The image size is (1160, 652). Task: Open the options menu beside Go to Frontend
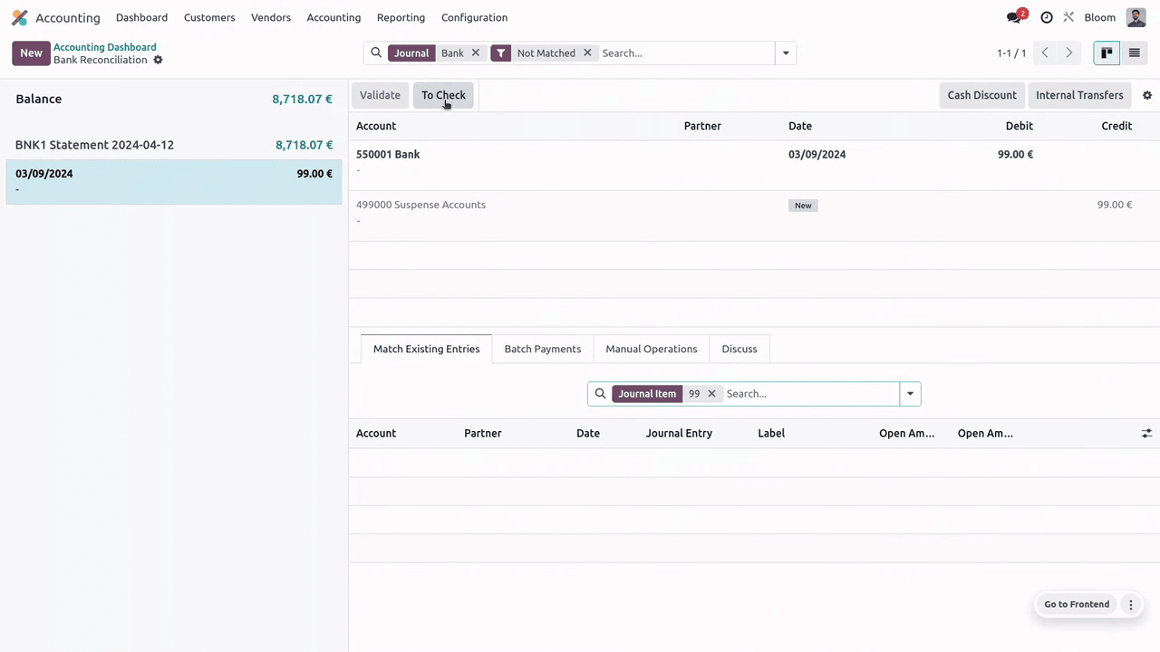[1130, 604]
